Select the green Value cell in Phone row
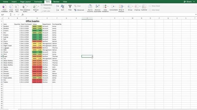 37,52
